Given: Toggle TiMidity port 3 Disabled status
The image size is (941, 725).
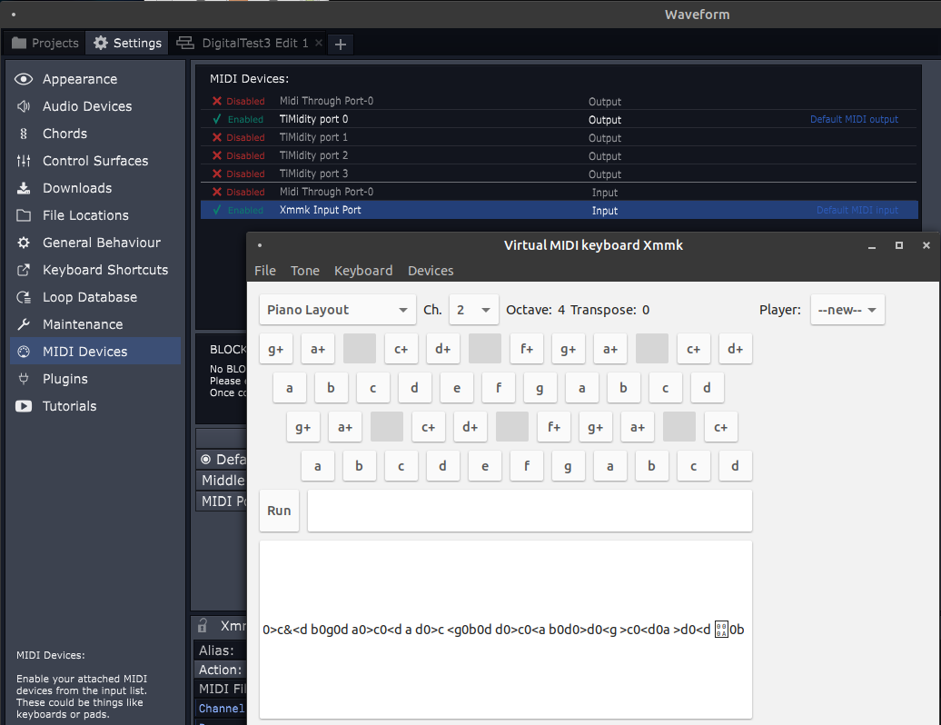Looking at the screenshot, I should click(x=238, y=174).
